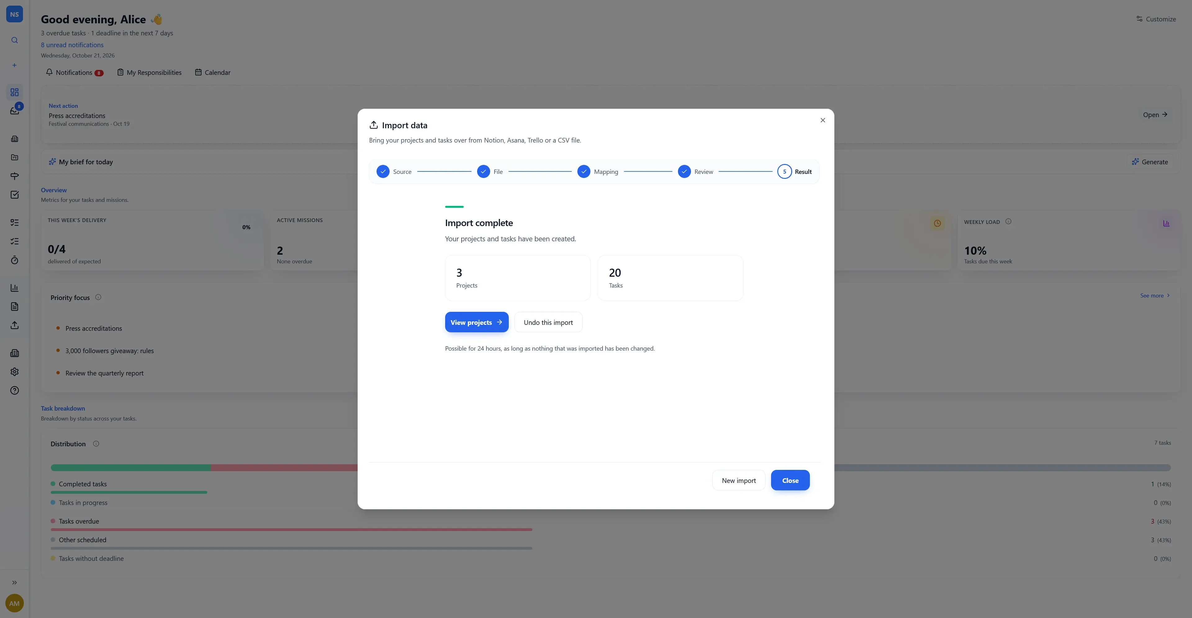This screenshot has width=1192, height=618.
Task: Click Customize at top right
Action: 1156,19
